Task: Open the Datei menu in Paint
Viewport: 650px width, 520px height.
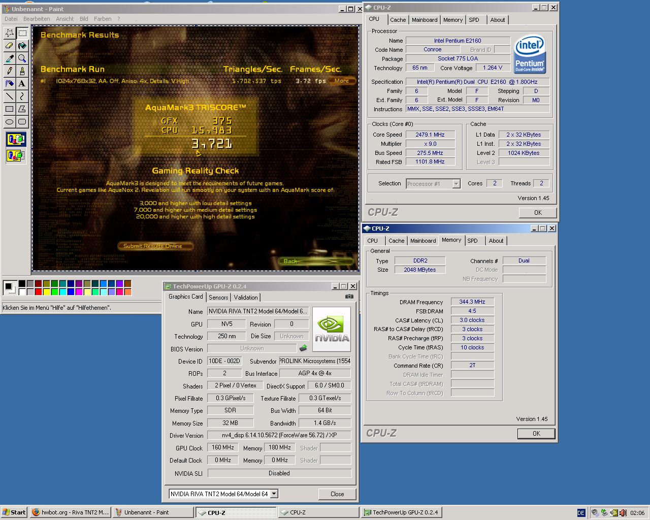Action: [x=11, y=19]
